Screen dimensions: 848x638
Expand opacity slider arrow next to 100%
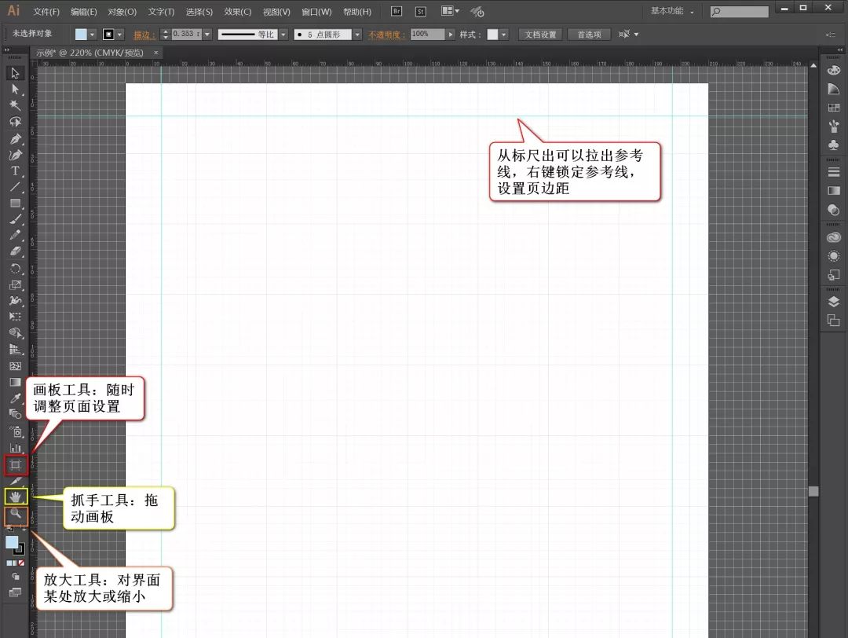[x=451, y=35]
